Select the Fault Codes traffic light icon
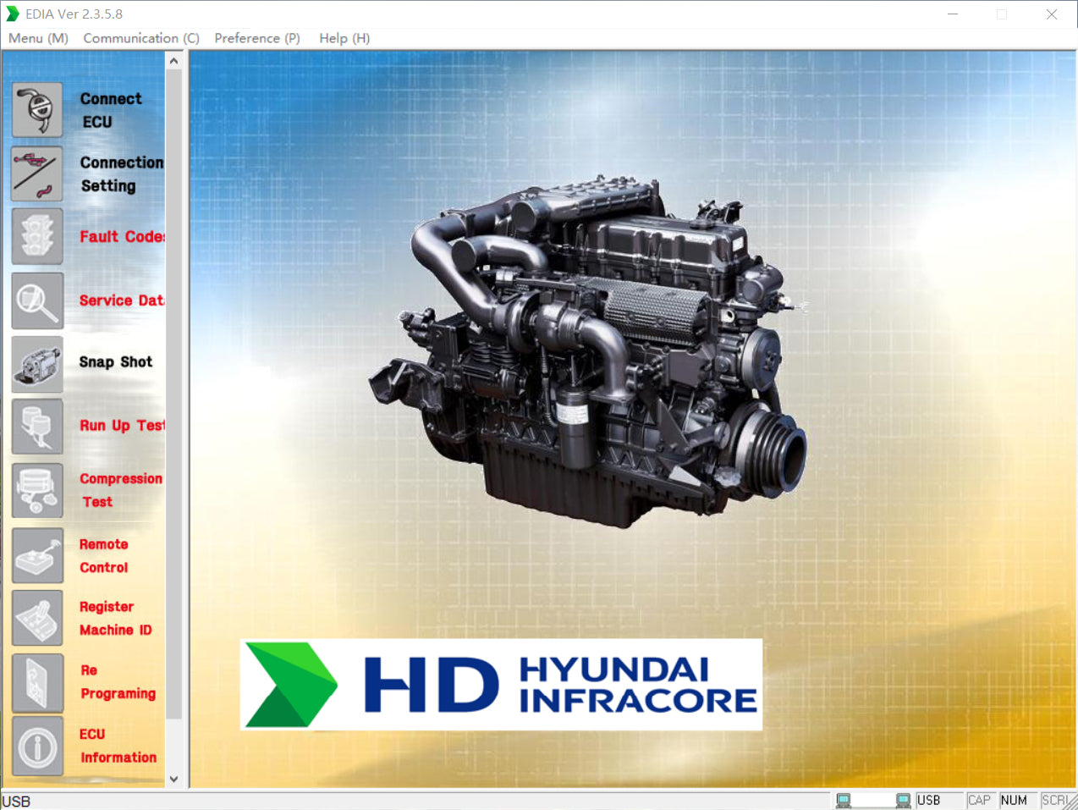This screenshot has height=810, width=1078. [x=37, y=237]
